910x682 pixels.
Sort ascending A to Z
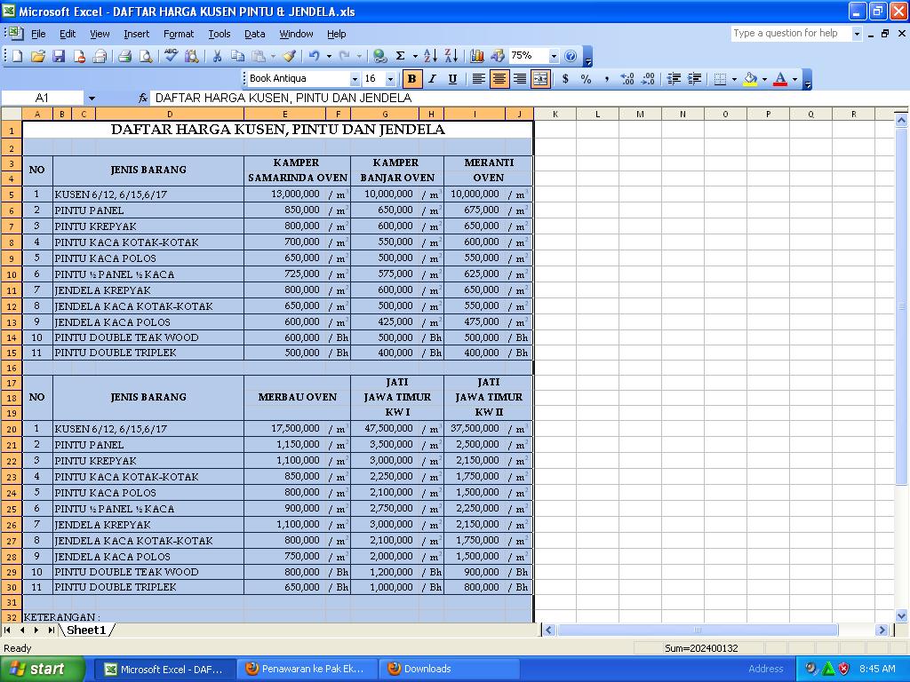point(430,56)
